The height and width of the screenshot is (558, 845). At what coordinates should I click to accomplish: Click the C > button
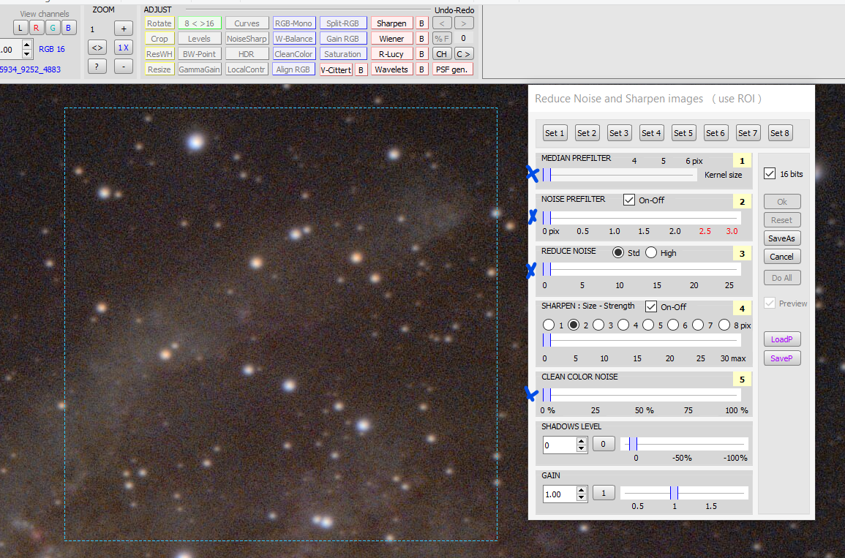464,54
